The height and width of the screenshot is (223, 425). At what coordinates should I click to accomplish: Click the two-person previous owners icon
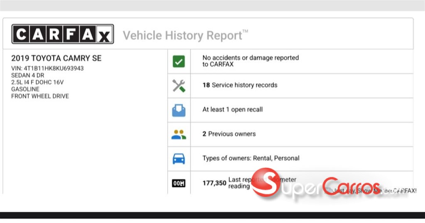click(x=179, y=134)
